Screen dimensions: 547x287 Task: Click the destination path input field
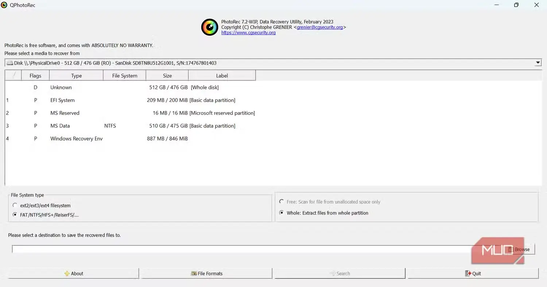pos(257,249)
